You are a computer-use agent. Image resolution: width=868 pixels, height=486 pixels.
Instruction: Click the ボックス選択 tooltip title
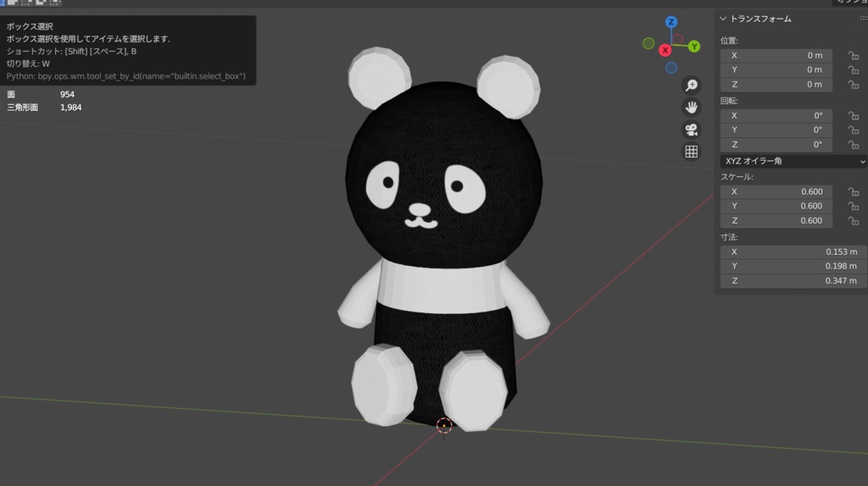tap(30, 26)
